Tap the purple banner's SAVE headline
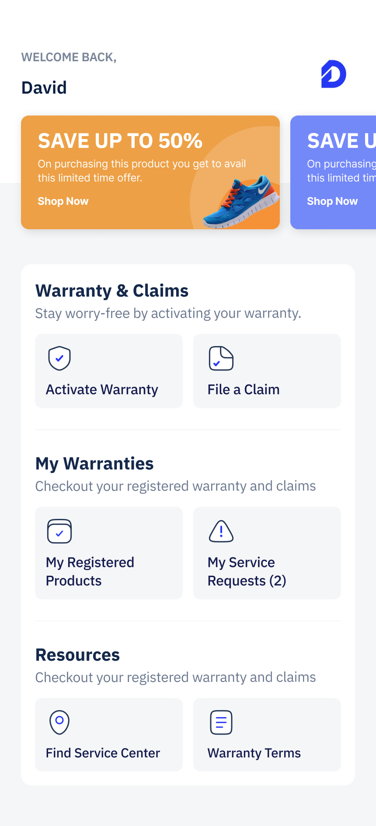This screenshot has width=376, height=826. point(341,141)
